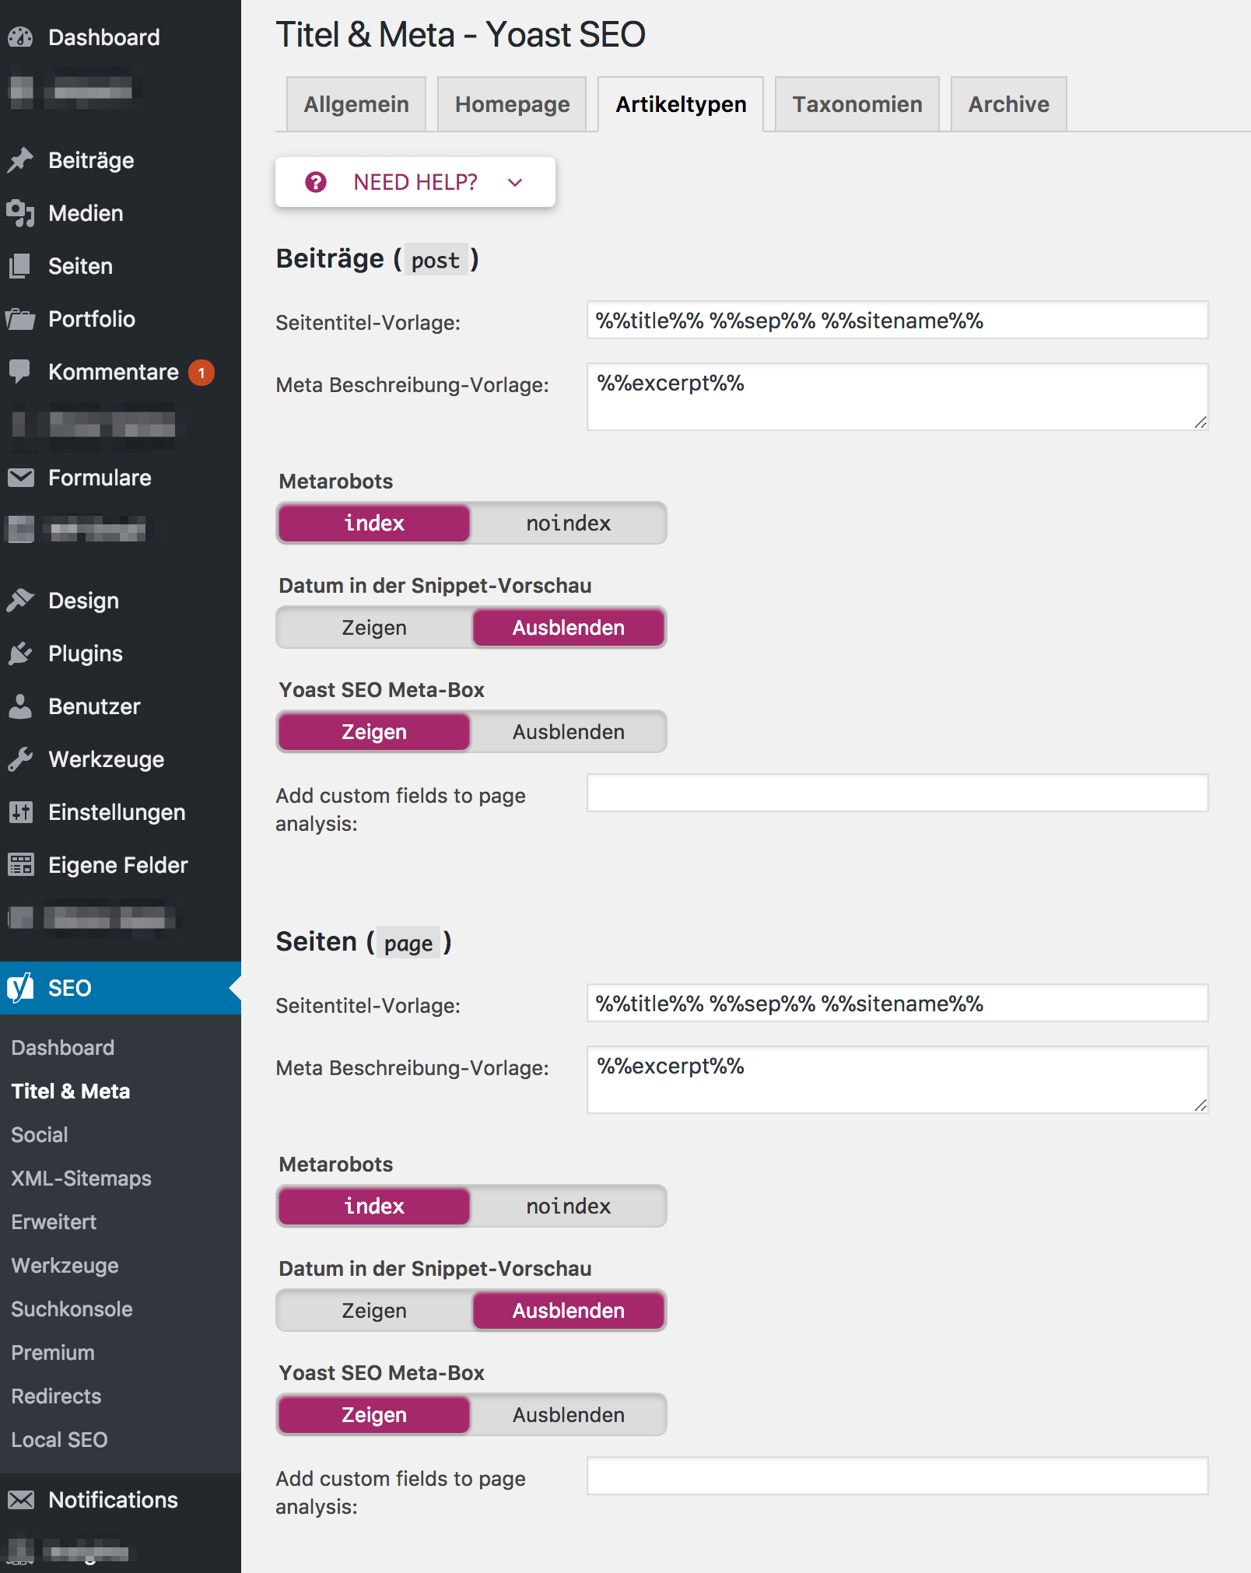Show date in Beiträge snippet preview
Screen dimensions: 1251x1573
[x=374, y=627]
